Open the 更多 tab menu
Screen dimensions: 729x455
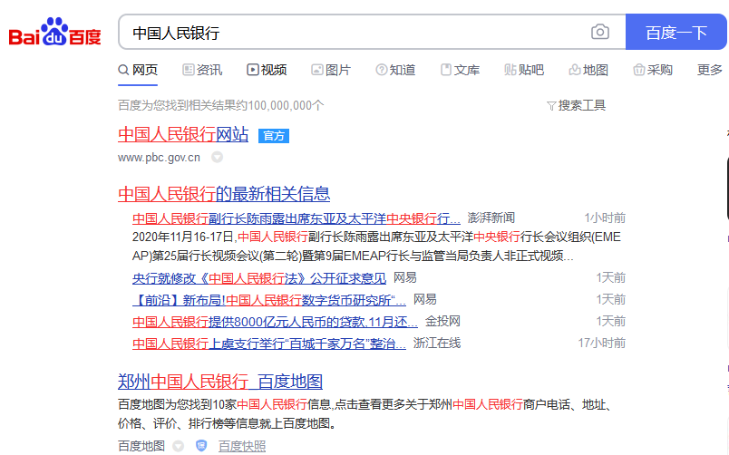pos(709,70)
